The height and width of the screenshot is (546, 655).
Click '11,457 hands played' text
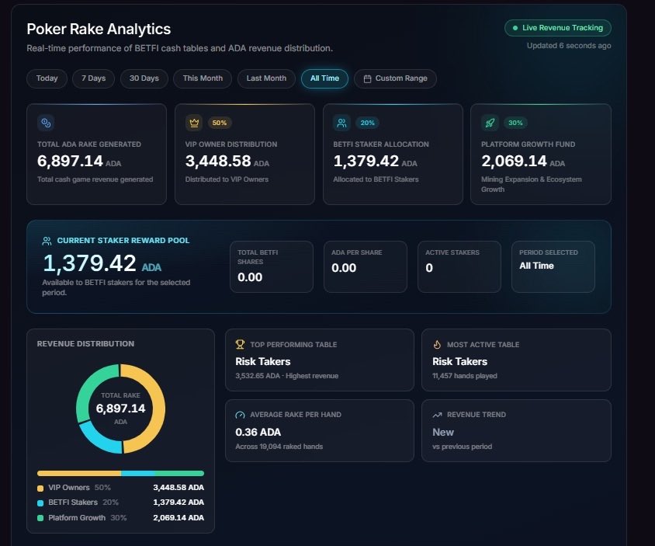pos(465,376)
